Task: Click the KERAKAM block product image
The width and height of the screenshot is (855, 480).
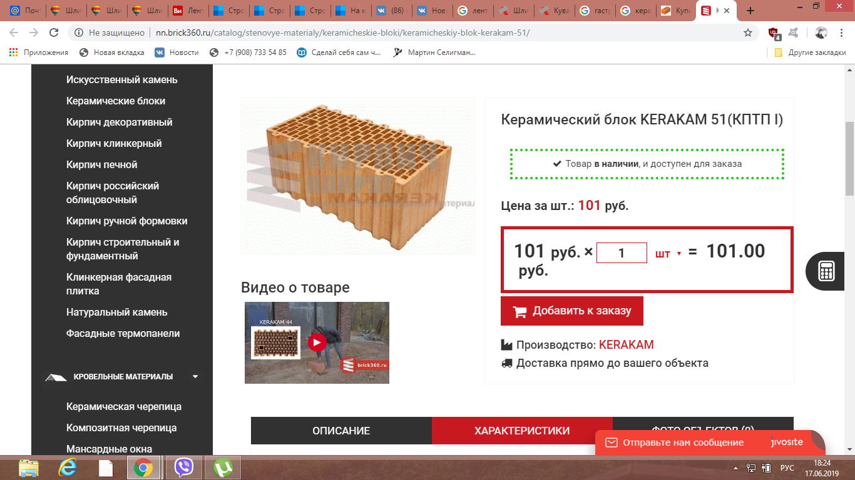Action: [359, 176]
